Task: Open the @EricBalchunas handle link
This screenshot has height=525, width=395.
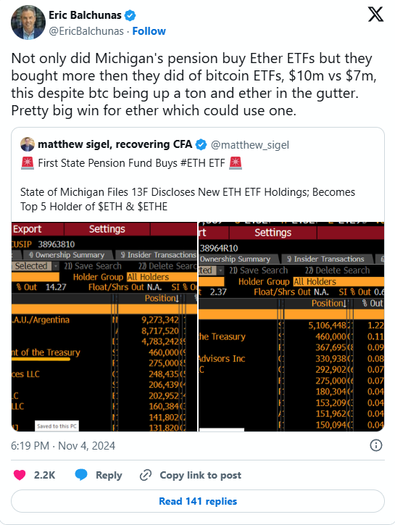Action: pyautogui.click(x=86, y=31)
